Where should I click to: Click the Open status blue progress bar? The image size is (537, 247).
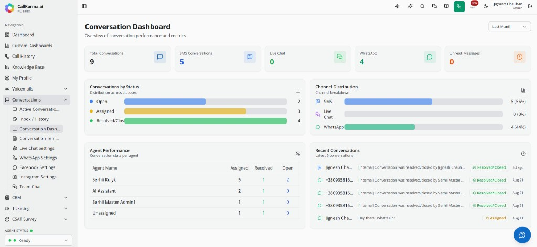pos(165,102)
